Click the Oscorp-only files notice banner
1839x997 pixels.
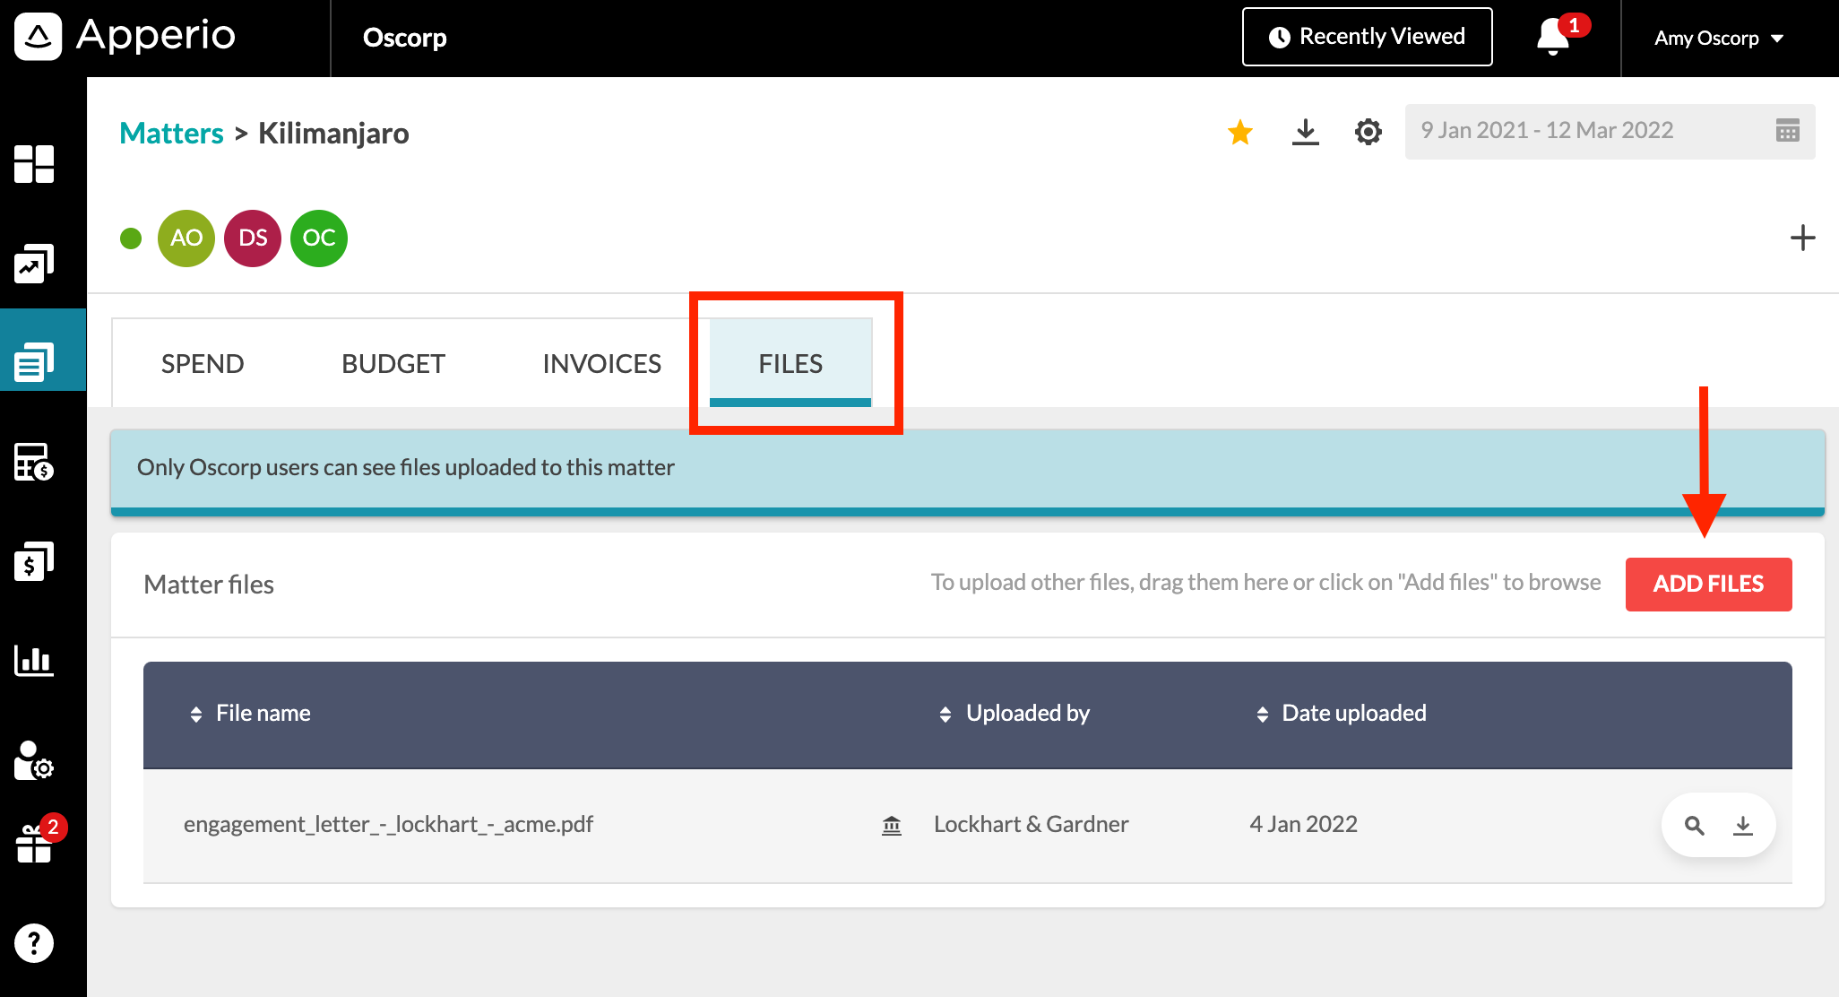pos(968,472)
